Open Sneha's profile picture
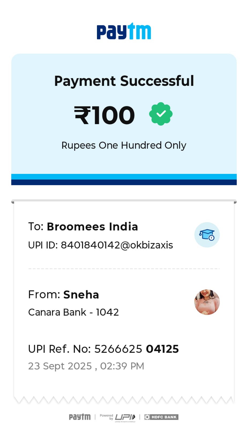Viewport: 248px width, 428px height. (207, 302)
